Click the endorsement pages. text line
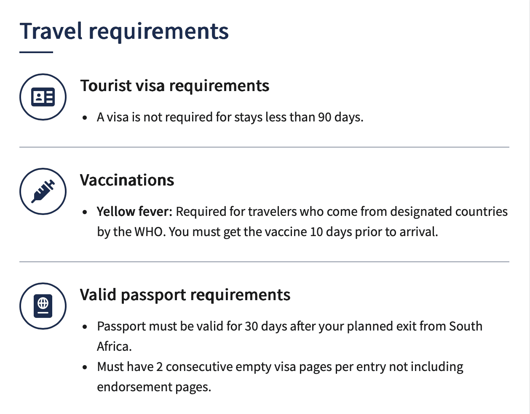This screenshot has height=414, width=530. [154, 387]
